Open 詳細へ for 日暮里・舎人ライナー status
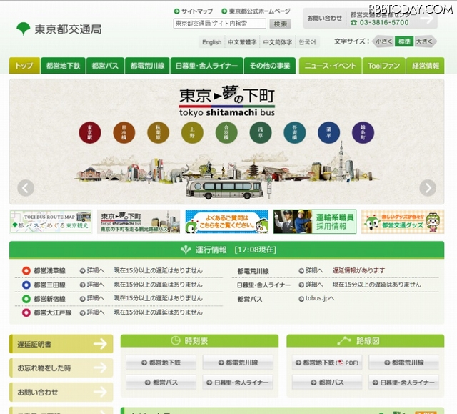 pyautogui.click(x=311, y=285)
